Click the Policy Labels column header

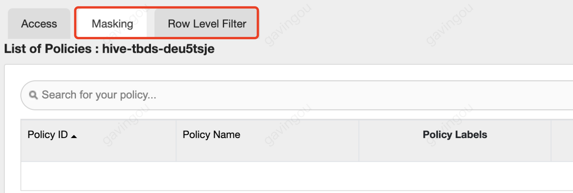point(455,135)
